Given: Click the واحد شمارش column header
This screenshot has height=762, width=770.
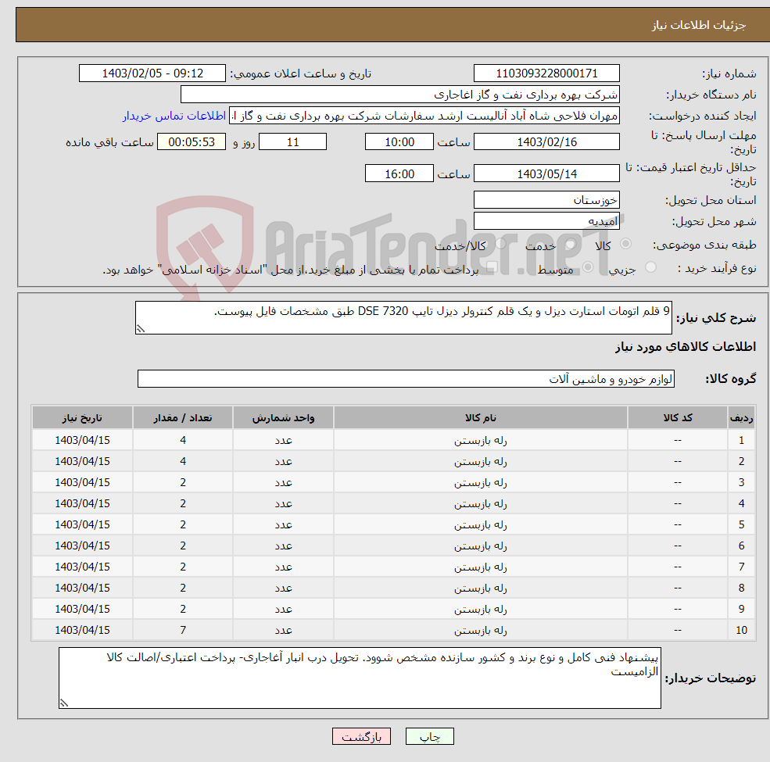Looking at the screenshot, I should coord(283,418).
